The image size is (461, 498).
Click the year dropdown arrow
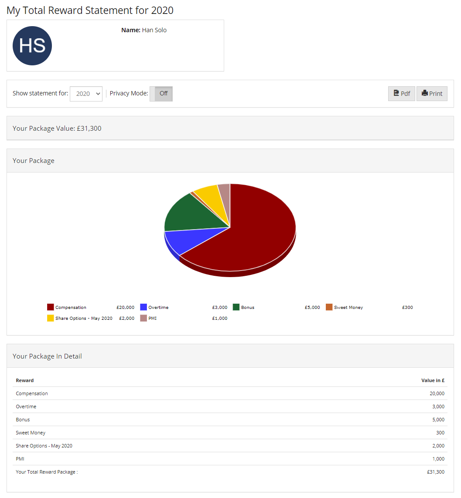pyautogui.click(x=98, y=94)
